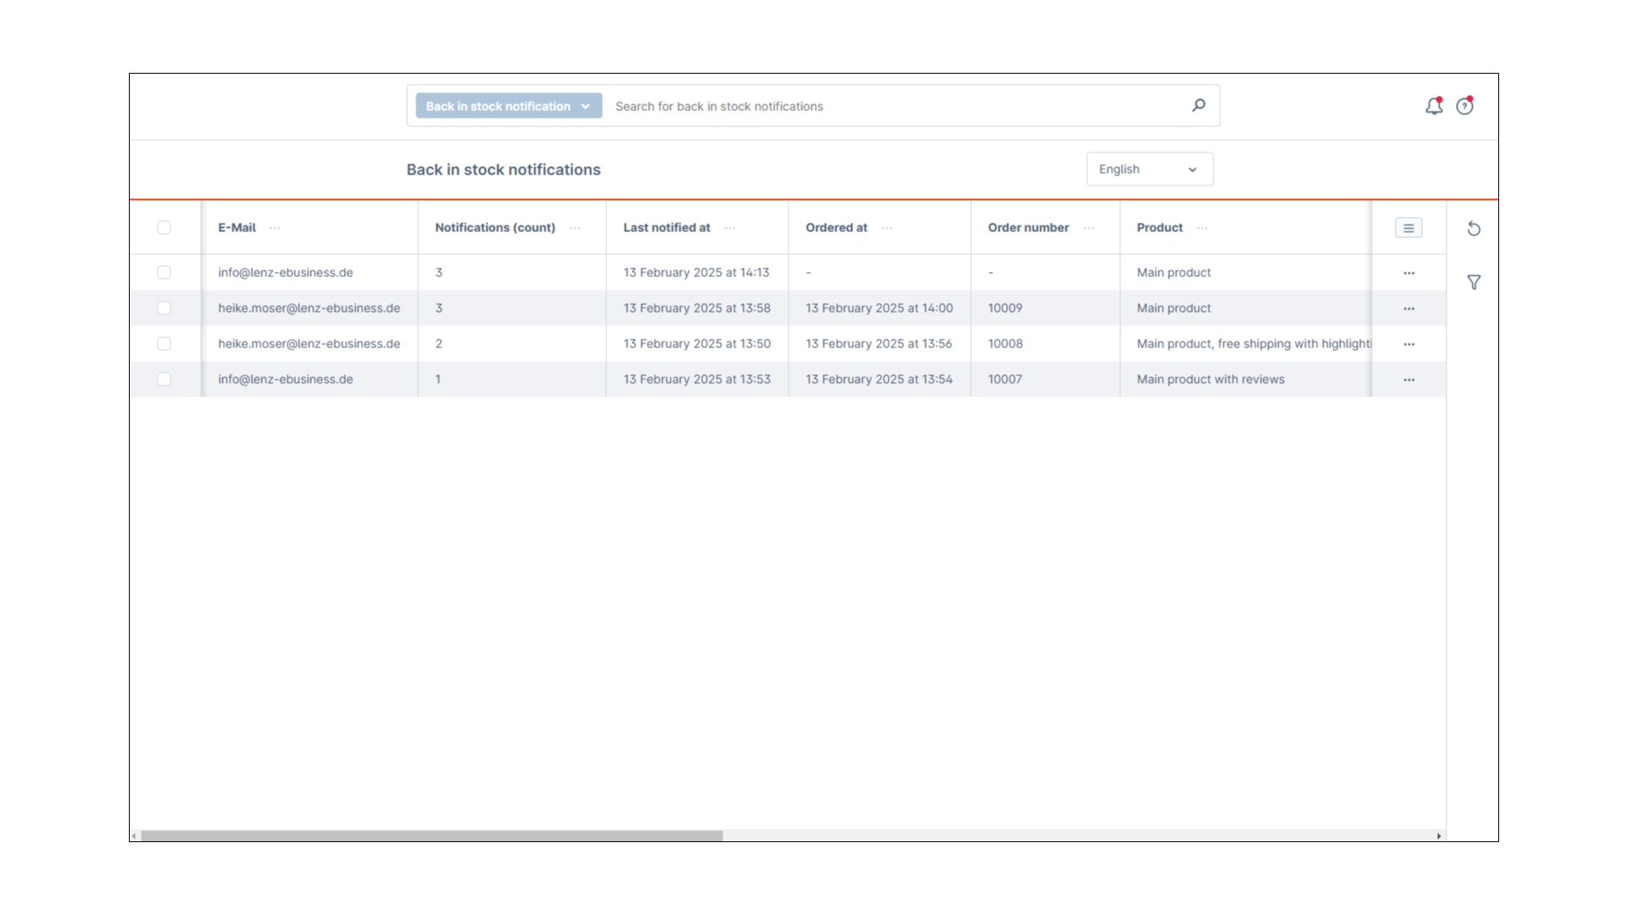Sort by Notifications (count) header

click(x=495, y=227)
